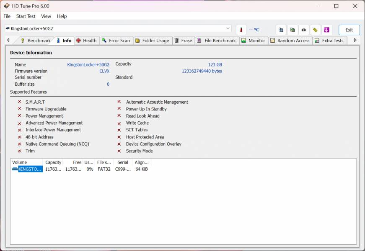Click the CLVX firmware version value
The width and height of the screenshot is (365, 251).
click(104, 71)
